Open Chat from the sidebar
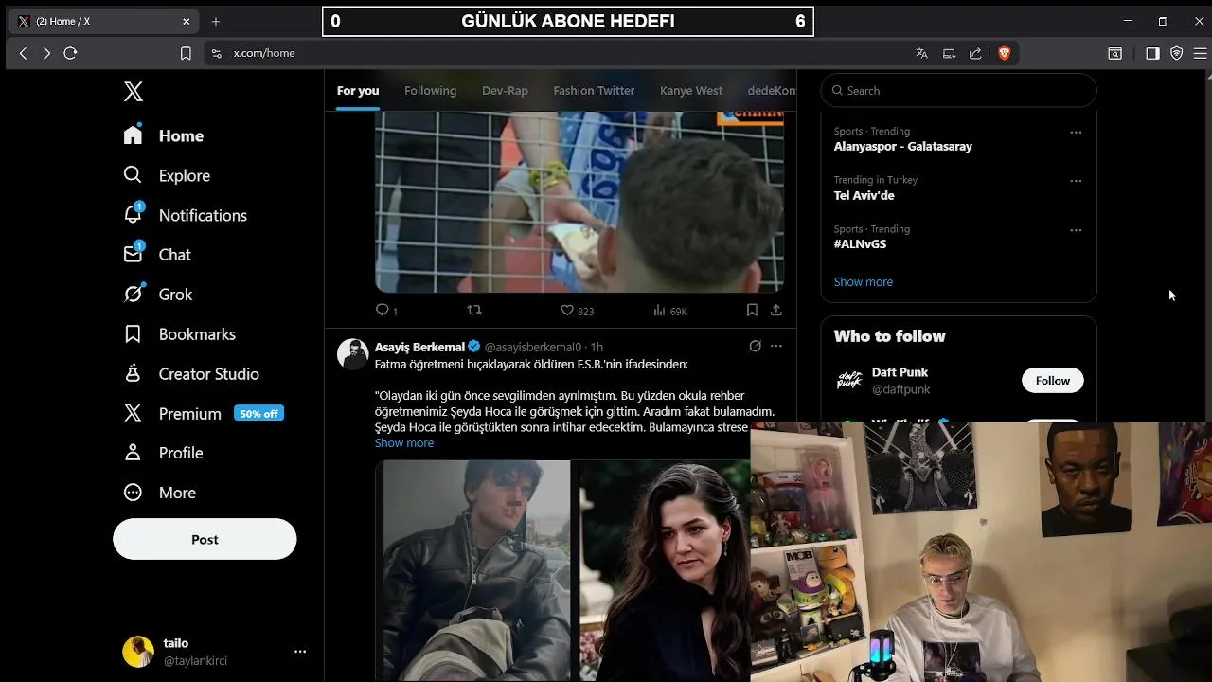 (156, 255)
